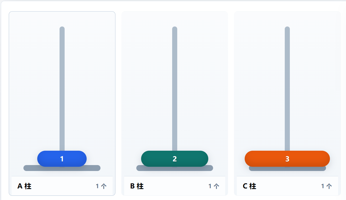This screenshot has height=200, width=346.
Task: Select the blue disk numbered 1
Action: coord(62,159)
